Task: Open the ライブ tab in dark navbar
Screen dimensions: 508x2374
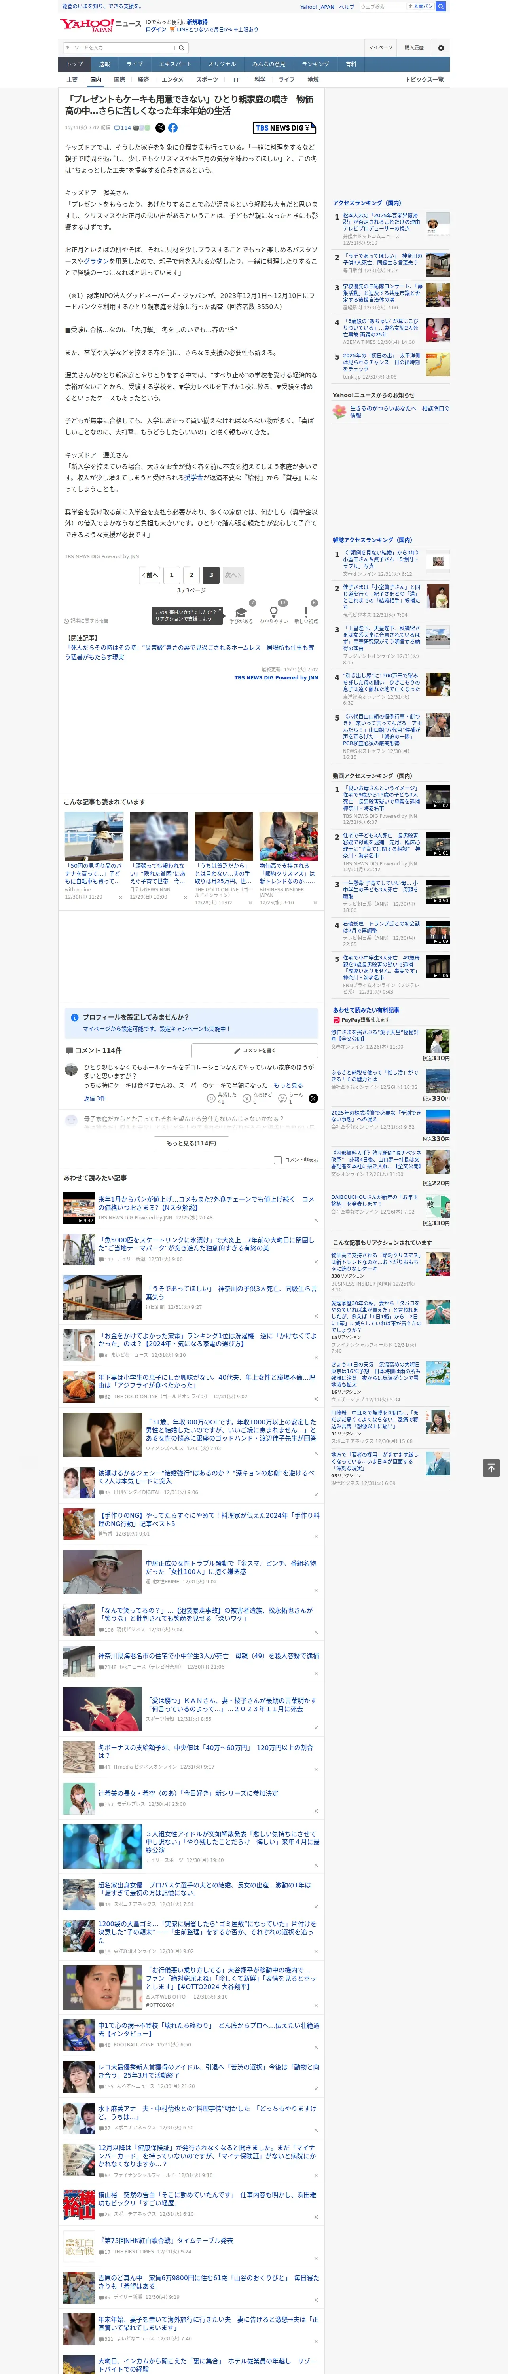Action: [135, 64]
